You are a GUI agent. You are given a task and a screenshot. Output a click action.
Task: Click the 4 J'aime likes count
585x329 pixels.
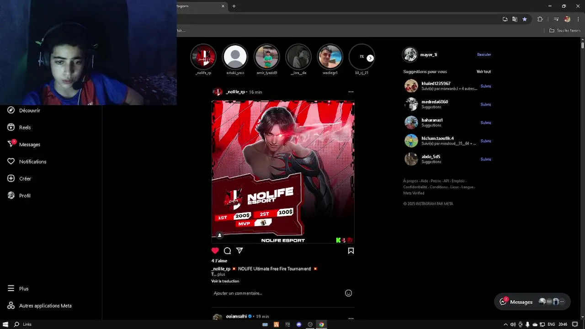(x=219, y=261)
